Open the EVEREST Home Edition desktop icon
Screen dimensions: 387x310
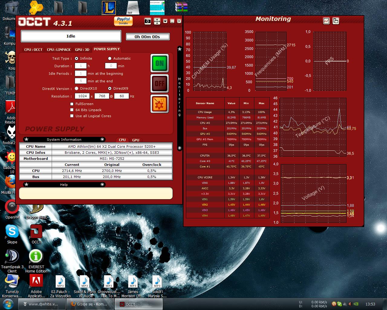tap(36, 262)
